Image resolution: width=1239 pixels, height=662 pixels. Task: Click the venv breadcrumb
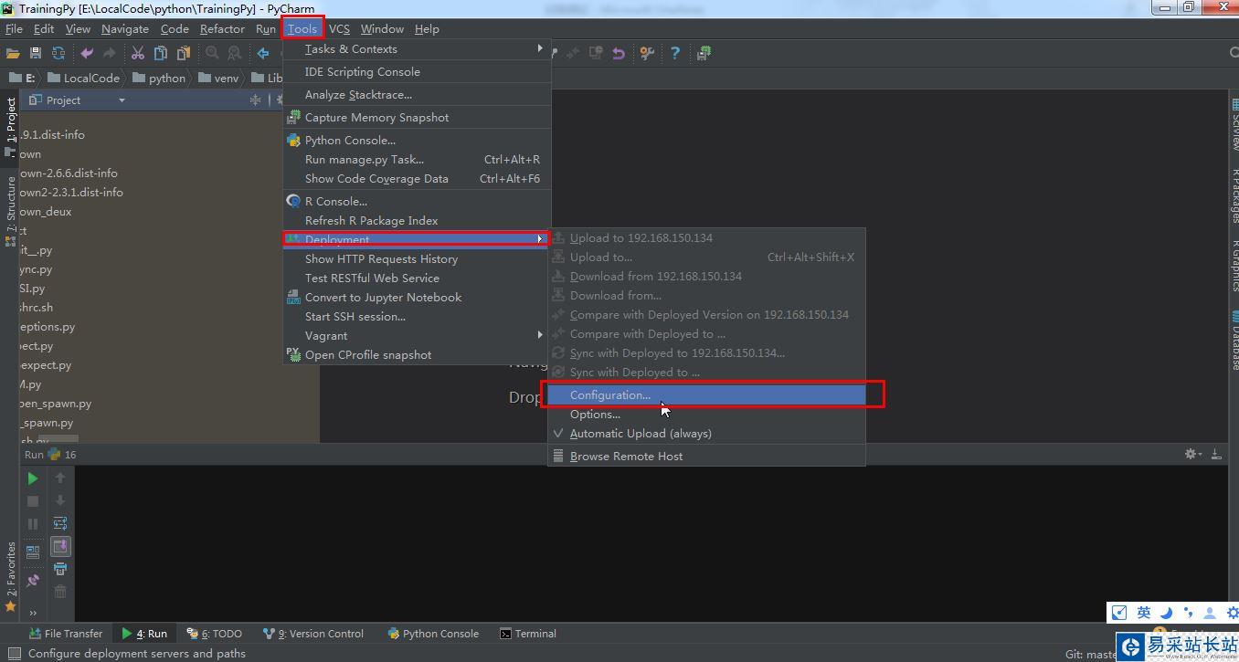point(218,79)
